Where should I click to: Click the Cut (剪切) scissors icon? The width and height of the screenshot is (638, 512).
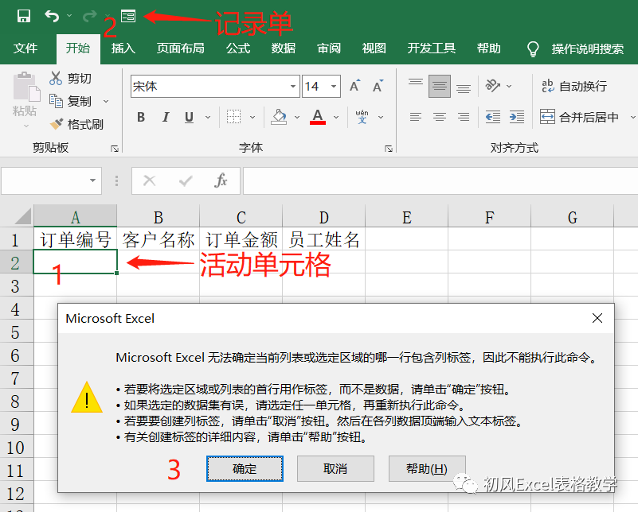55,78
